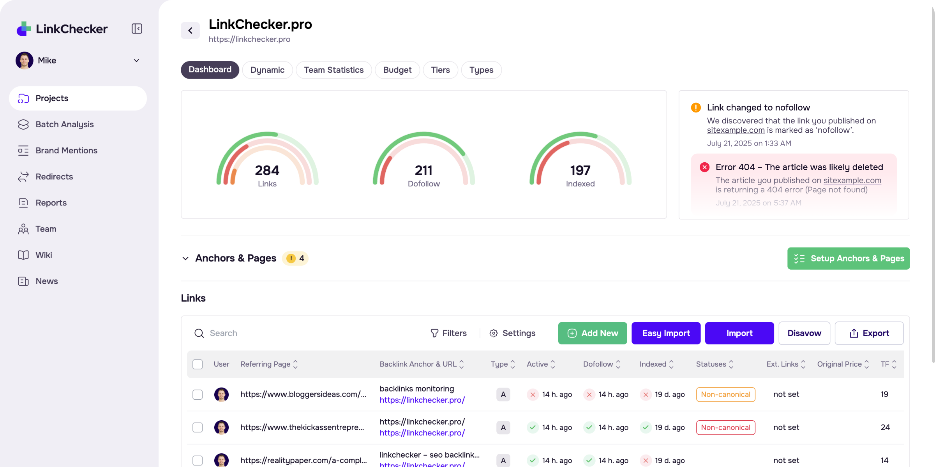The width and height of the screenshot is (935, 467).
Task: Switch to the Dynamic tab
Action: click(267, 70)
